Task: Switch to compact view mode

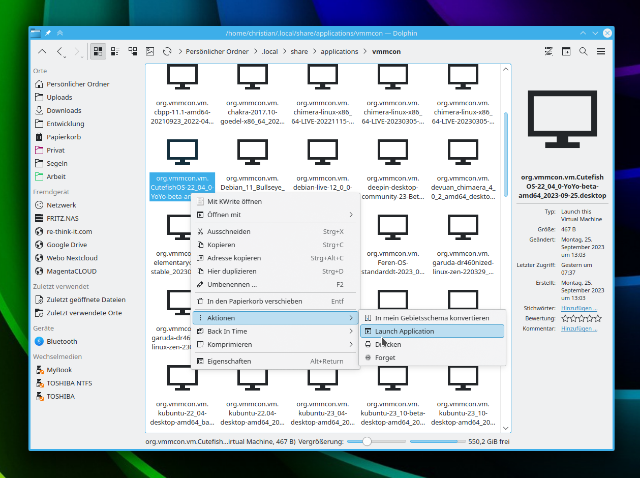Action: 115,51
